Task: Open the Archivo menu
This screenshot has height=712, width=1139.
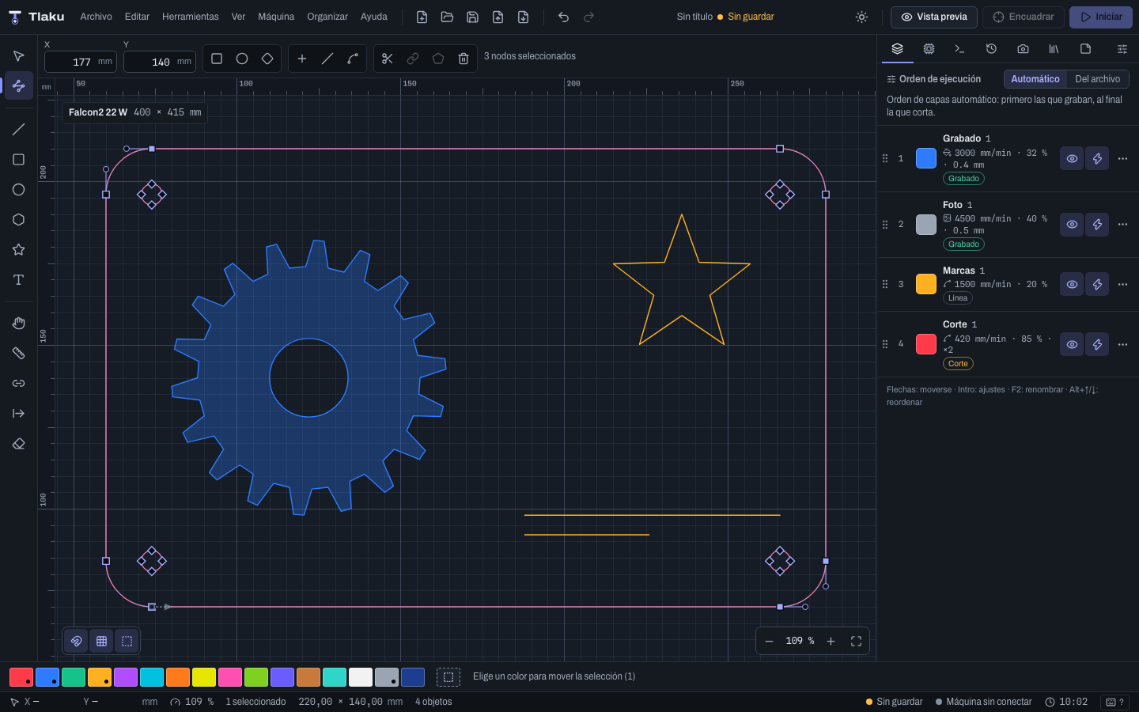Action: [96, 17]
